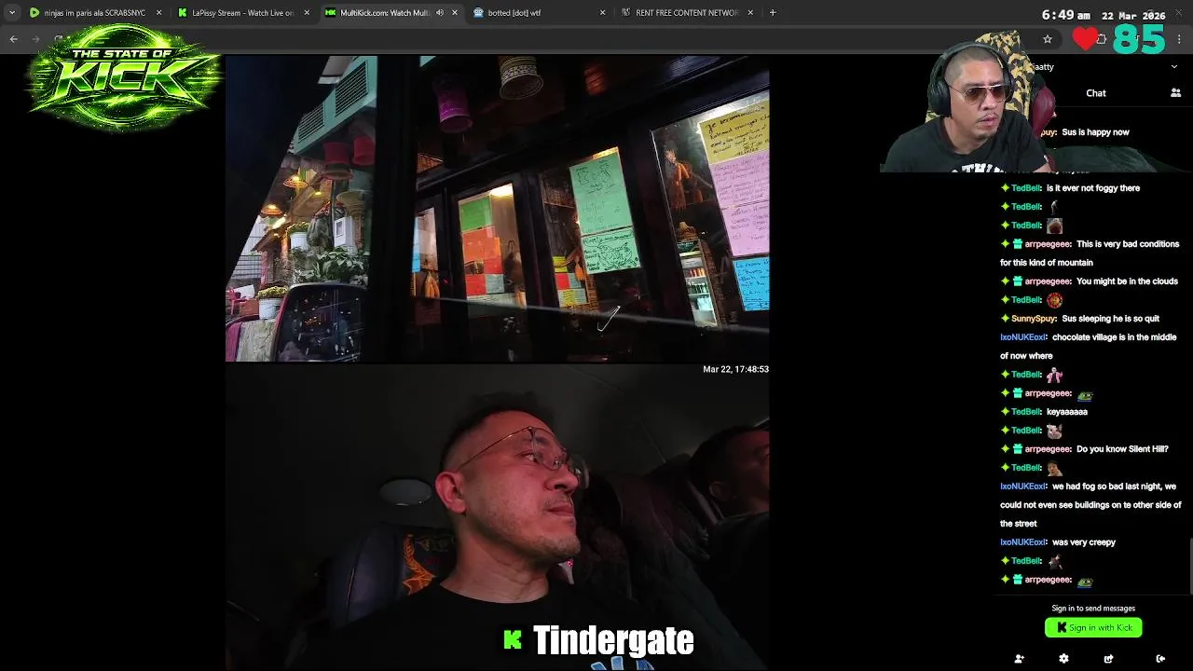Viewport: 1193px width, 671px height.
Task: Open the add-user icon below chat
Action: [x=1019, y=659]
